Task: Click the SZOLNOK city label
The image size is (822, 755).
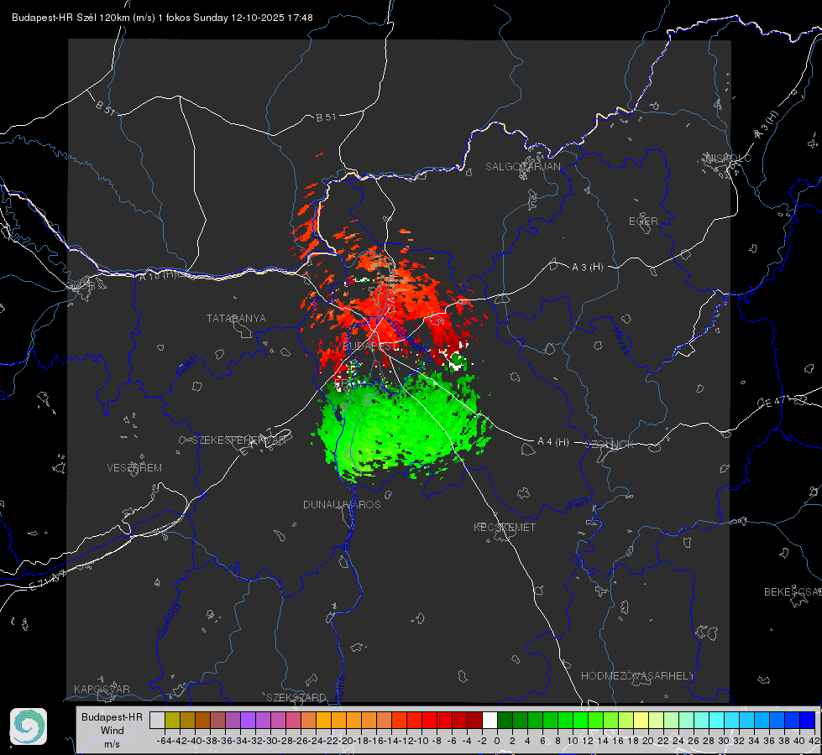Action: tap(610, 445)
